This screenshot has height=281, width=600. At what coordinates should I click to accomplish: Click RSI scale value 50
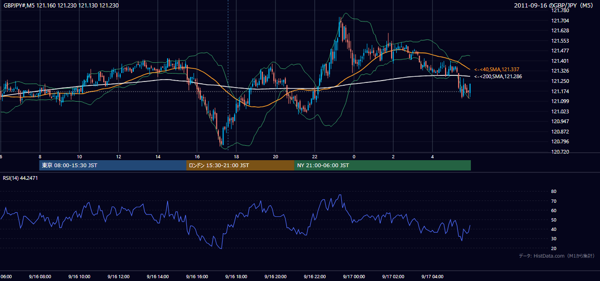(554, 220)
